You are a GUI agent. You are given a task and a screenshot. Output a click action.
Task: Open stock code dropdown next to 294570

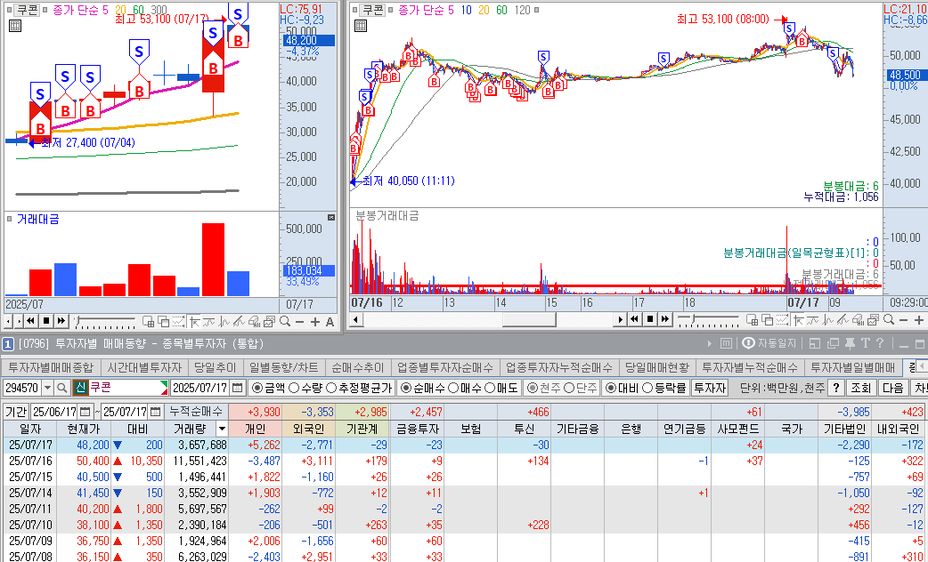[48, 389]
